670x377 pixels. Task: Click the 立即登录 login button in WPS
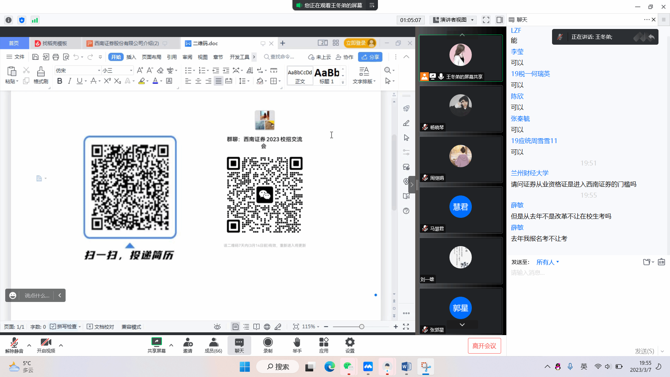coord(360,43)
